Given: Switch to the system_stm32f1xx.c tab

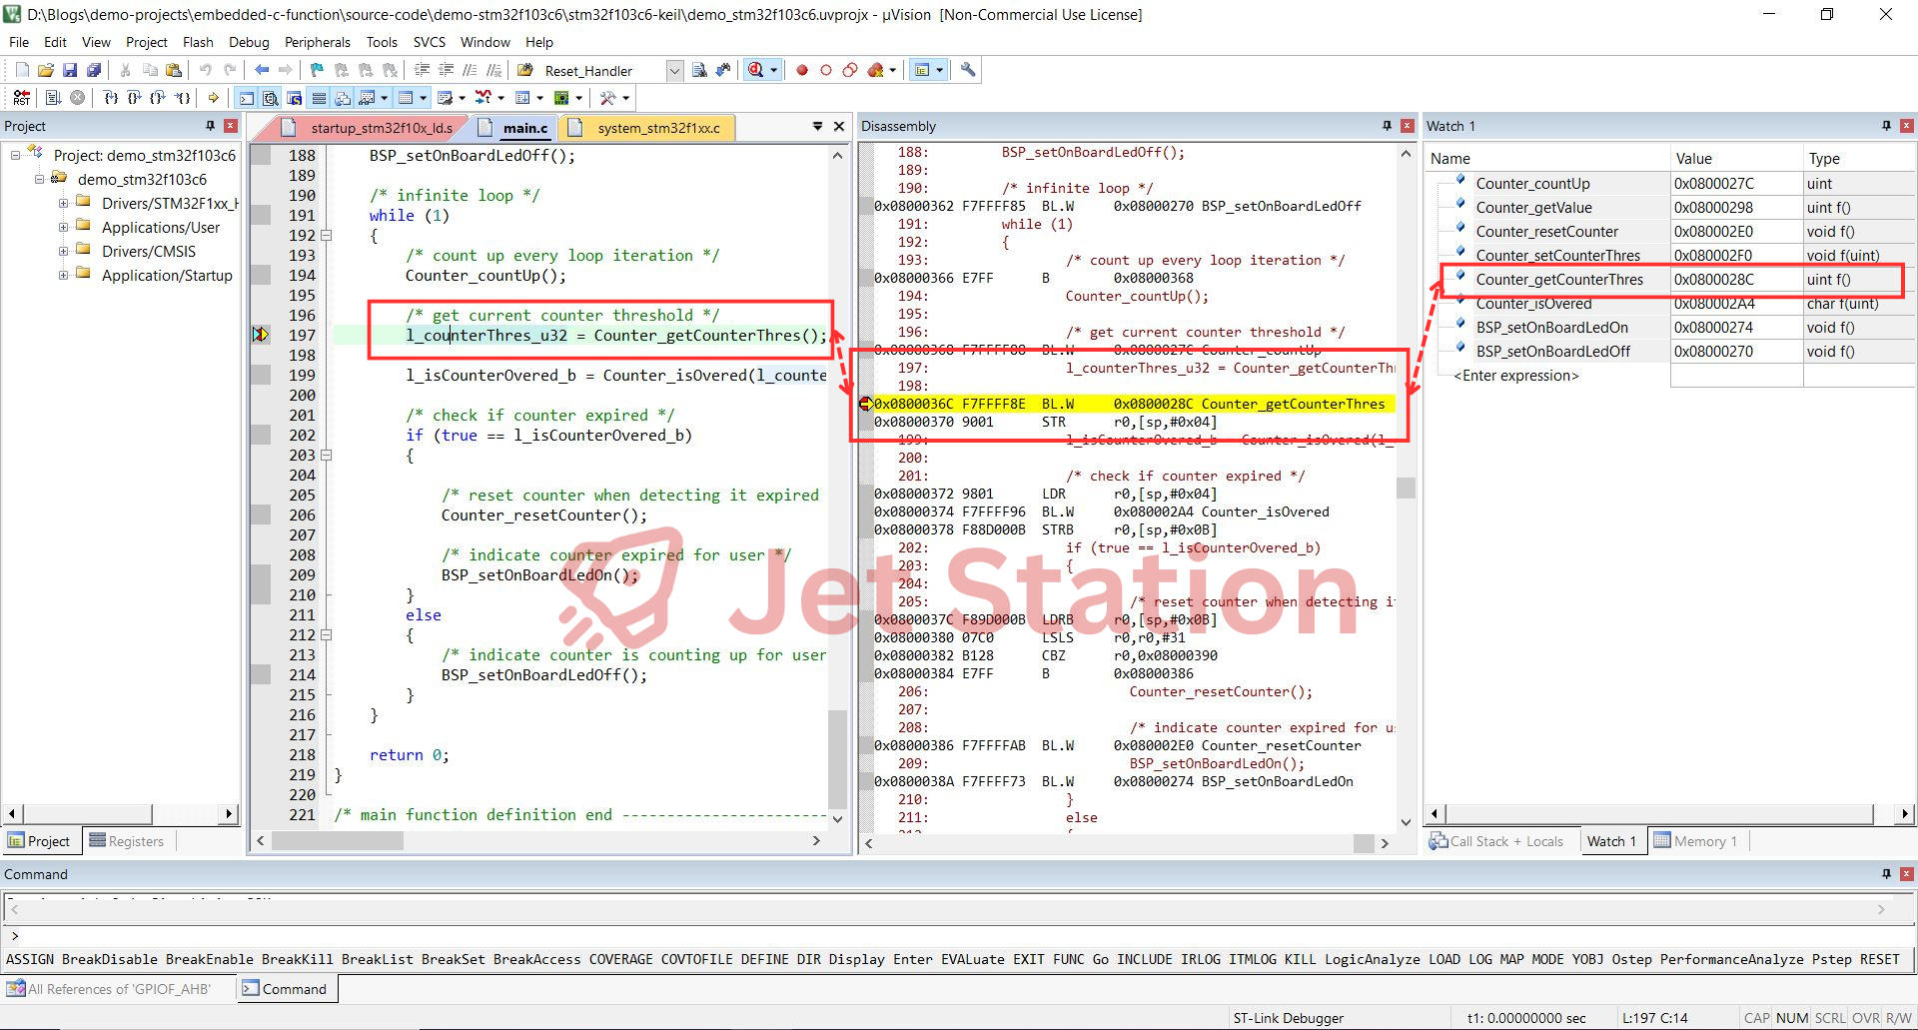Looking at the screenshot, I should 657,128.
